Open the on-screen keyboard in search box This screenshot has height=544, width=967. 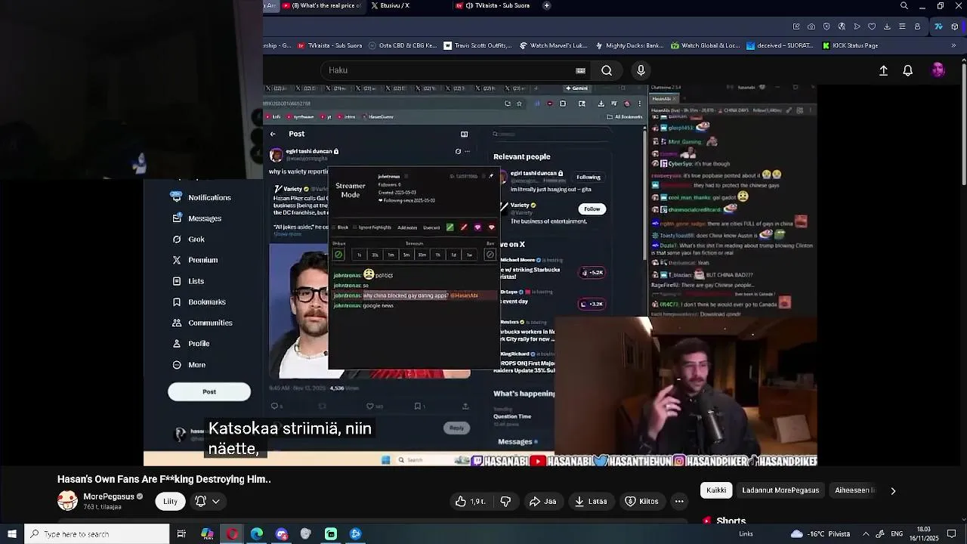580,70
